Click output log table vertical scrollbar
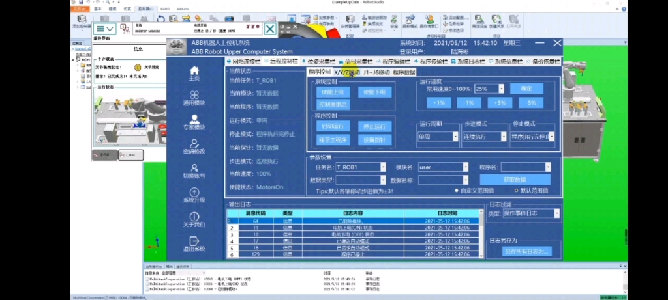The height and width of the screenshot is (300, 668). [482, 234]
